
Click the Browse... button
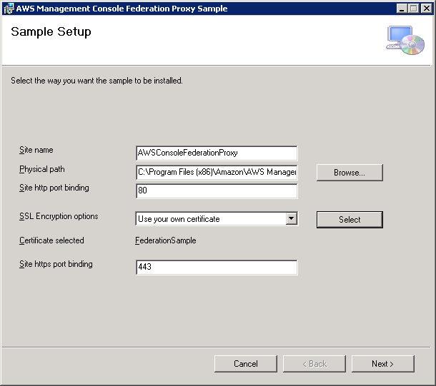350,173
